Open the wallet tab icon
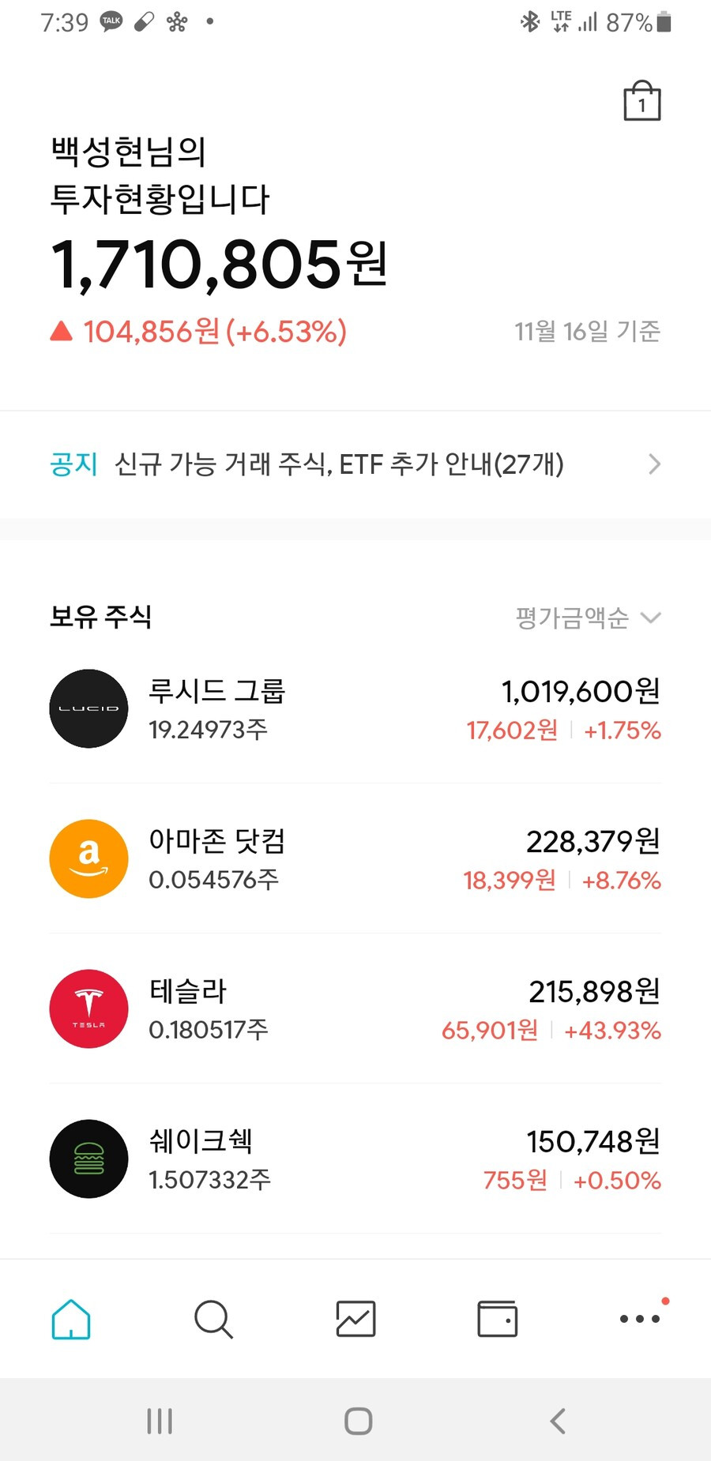This screenshot has width=711, height=1461. click(498, 1319)
